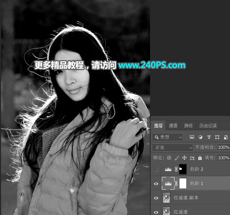The image size is (230, 215).
Task: Toggle lock position move icon
Action: (184, 158)
